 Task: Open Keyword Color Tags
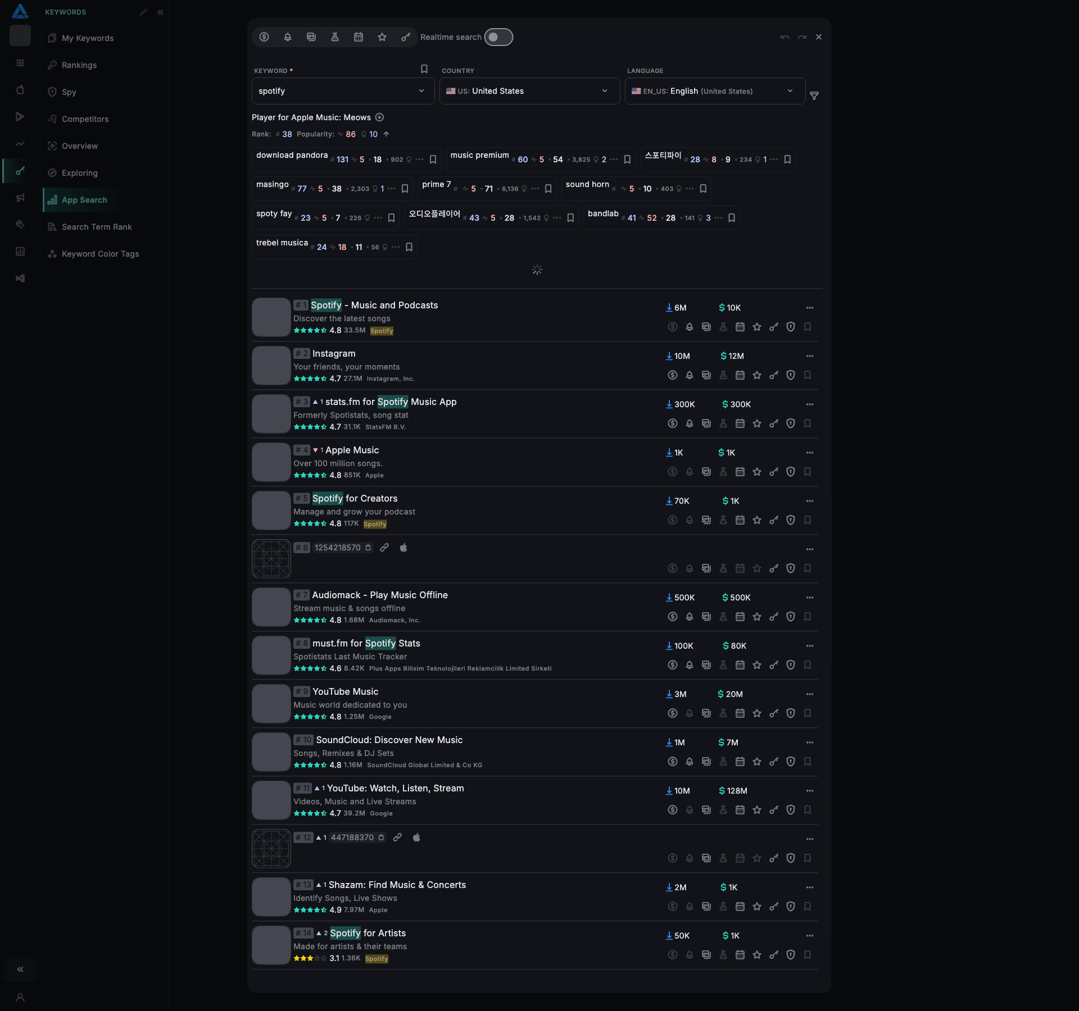(x=100, y=254)
